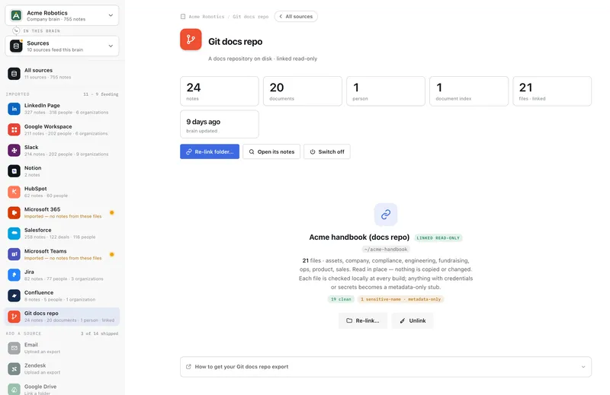Go back with the All sources button

click(x=296, y=17)
